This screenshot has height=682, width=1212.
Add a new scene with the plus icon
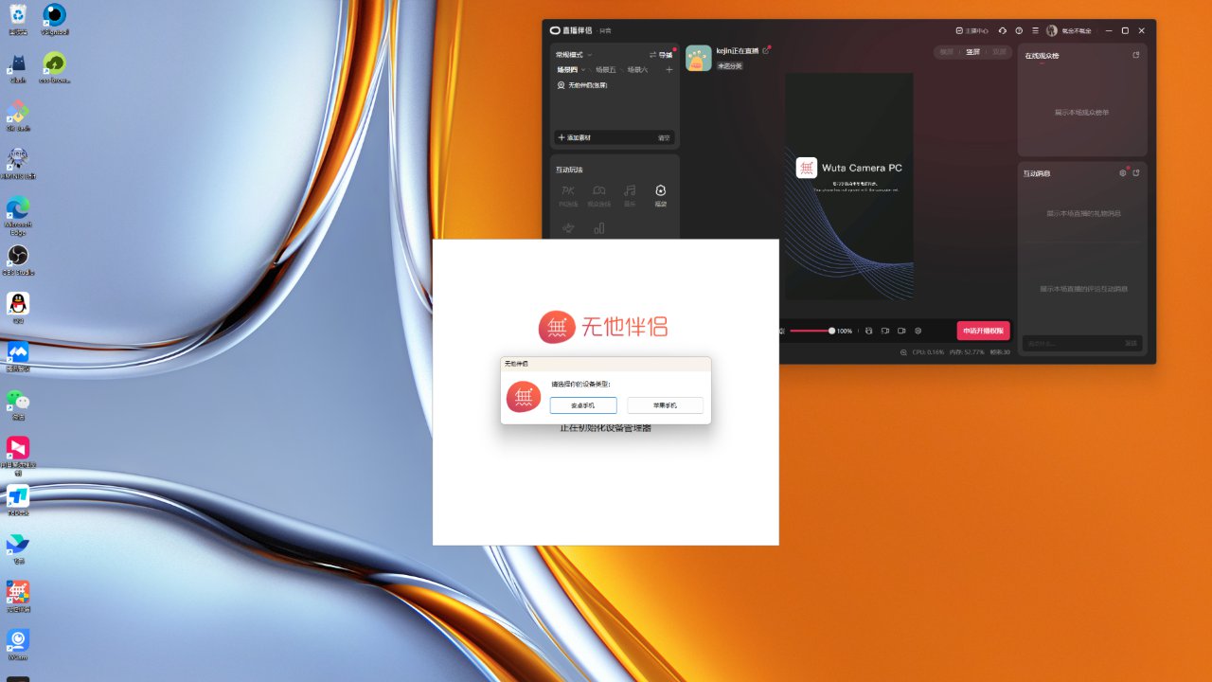pyautogui.click(x=668, y=70)
